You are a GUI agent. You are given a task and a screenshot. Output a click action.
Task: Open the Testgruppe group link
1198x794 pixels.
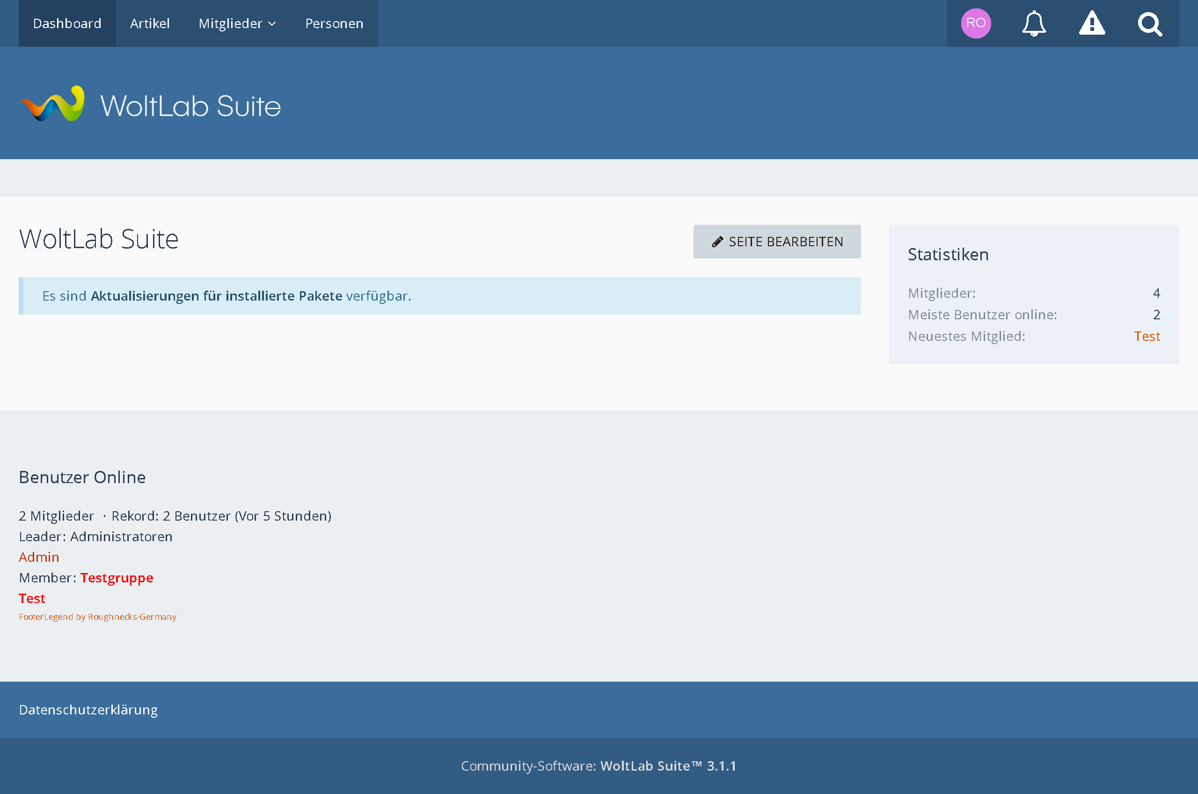[117, 578]
